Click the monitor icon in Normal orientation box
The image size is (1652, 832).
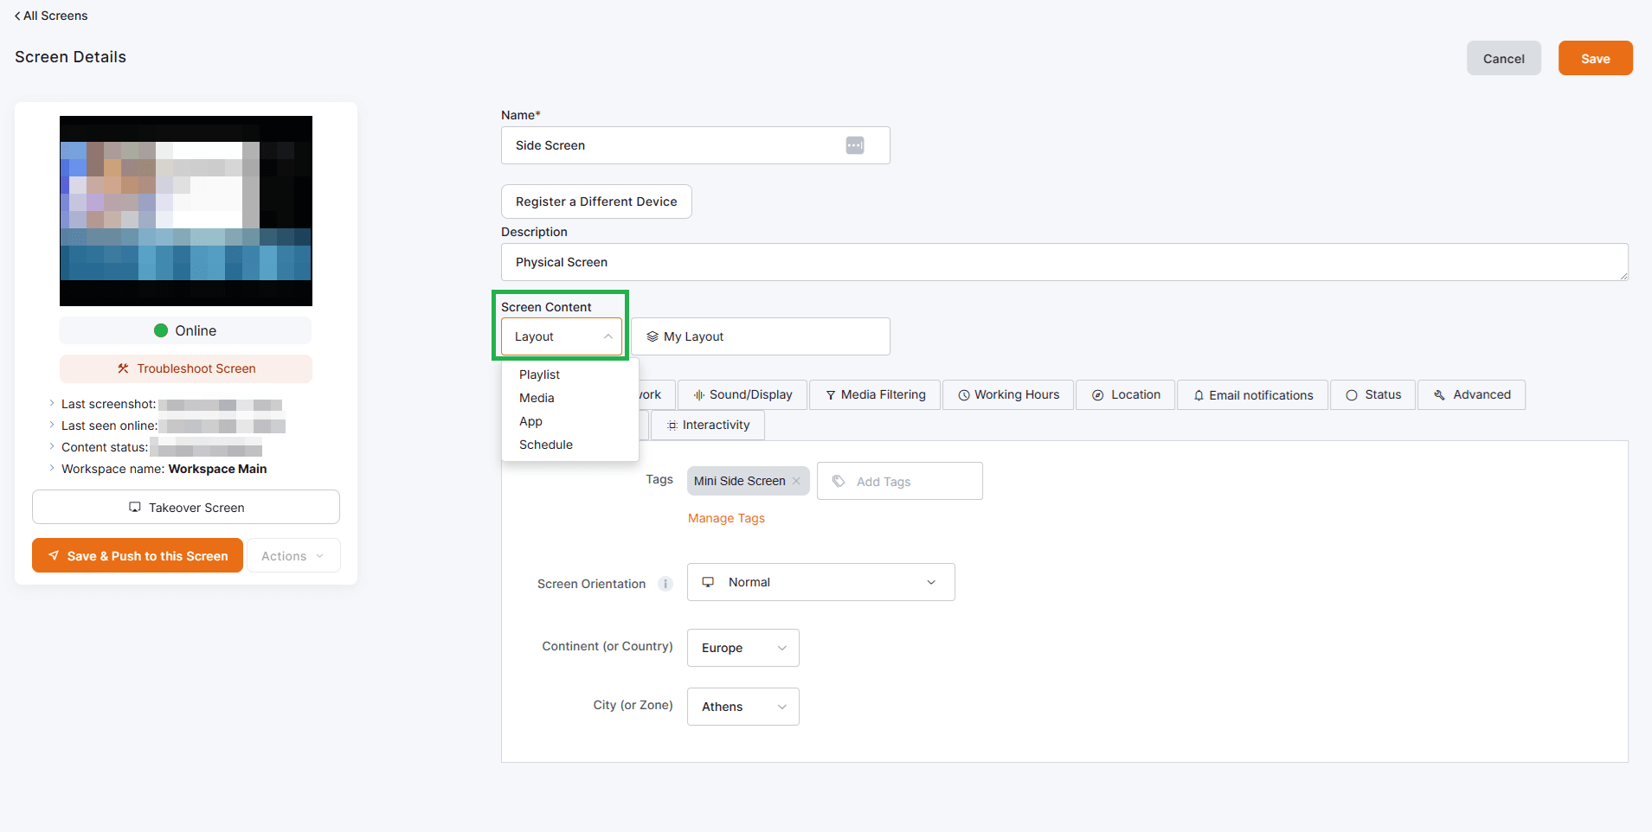tap(708, 582)
